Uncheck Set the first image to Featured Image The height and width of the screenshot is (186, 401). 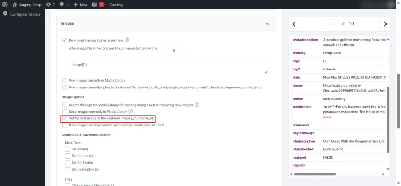(x=65, y=118)
